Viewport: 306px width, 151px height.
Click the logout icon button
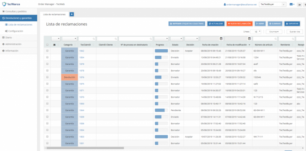[299, 5]
